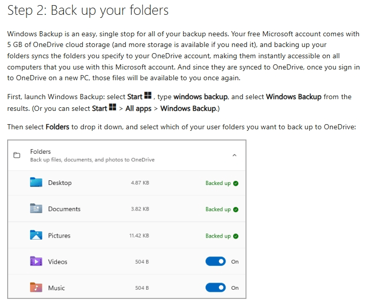
Task: Click the 504 B size in Videos row
Action: (x=142, y=262)
